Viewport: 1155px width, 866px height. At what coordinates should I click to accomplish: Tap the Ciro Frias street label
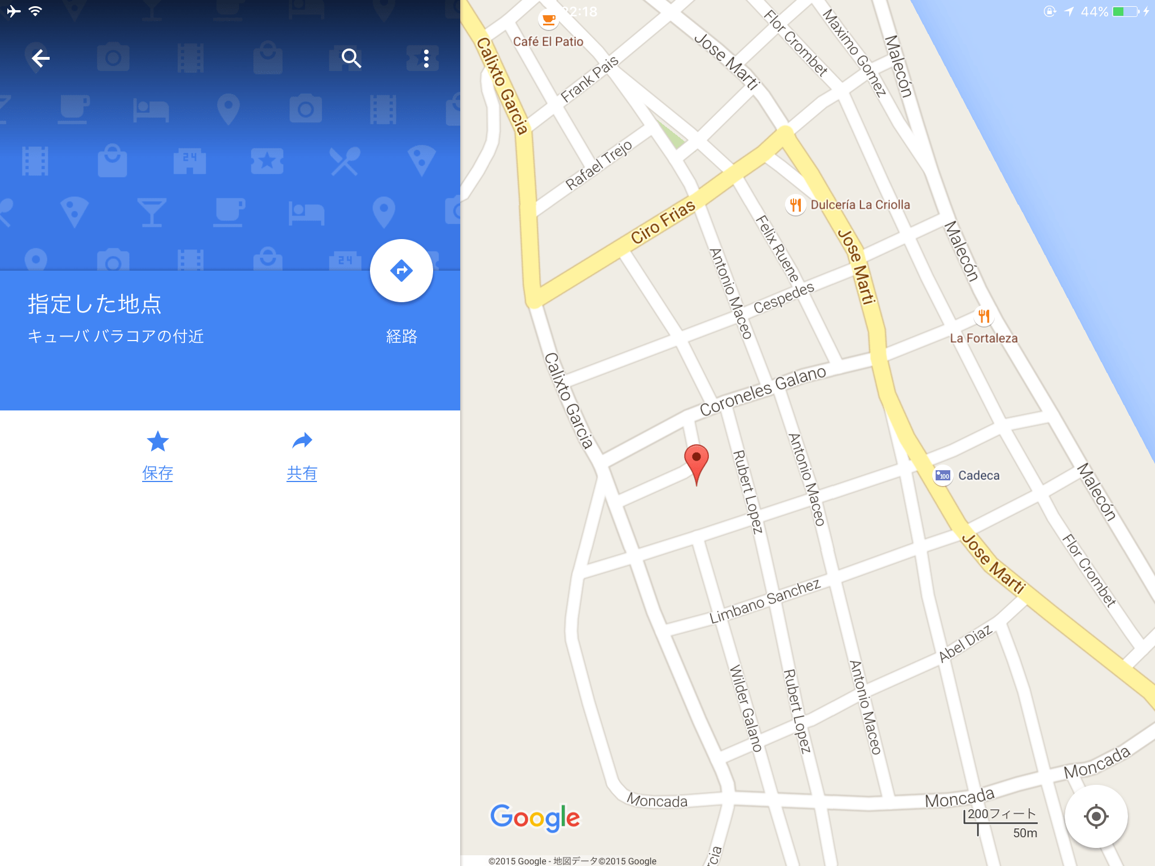(663, 222)
